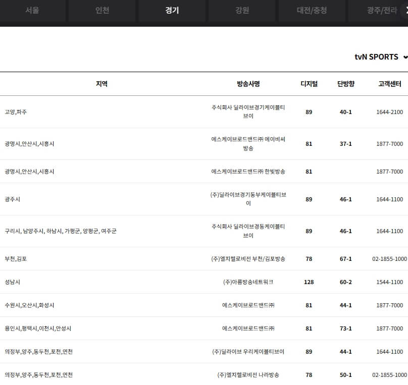This screenshot has height=385, width=408.
Task: Select the 광주시 region cell
Action: [12, 199]
